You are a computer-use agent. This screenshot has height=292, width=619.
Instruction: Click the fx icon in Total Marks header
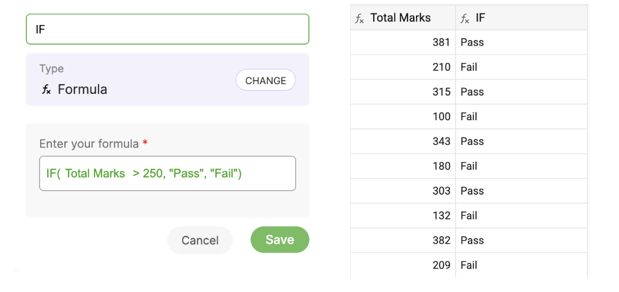pyautogui.click(x=359, y=18)
